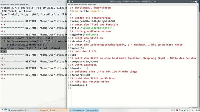This screenshot has height=112, width=200.
Task: Open Edit menu in Python Shell window
Action: pos(4,5)
